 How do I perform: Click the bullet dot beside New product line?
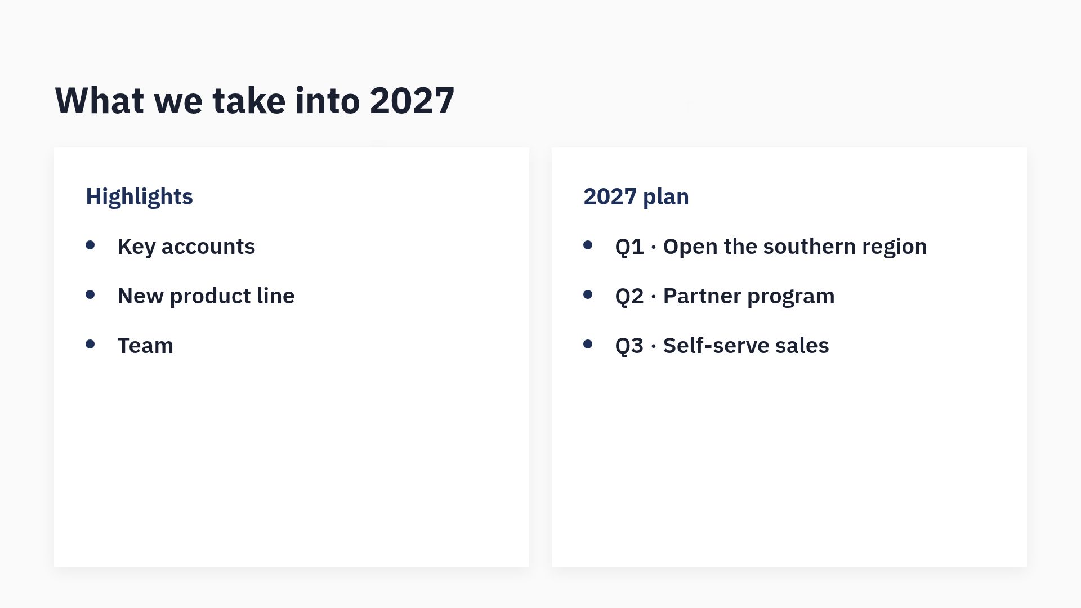pyautogui.click(x=90, y=294)
